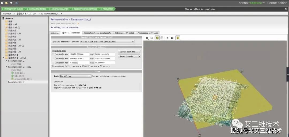Go to workflow step 1 Photos/Point clouds
Image resolution: width=289 pixels, height=137 pixels.
coord(13,9)
